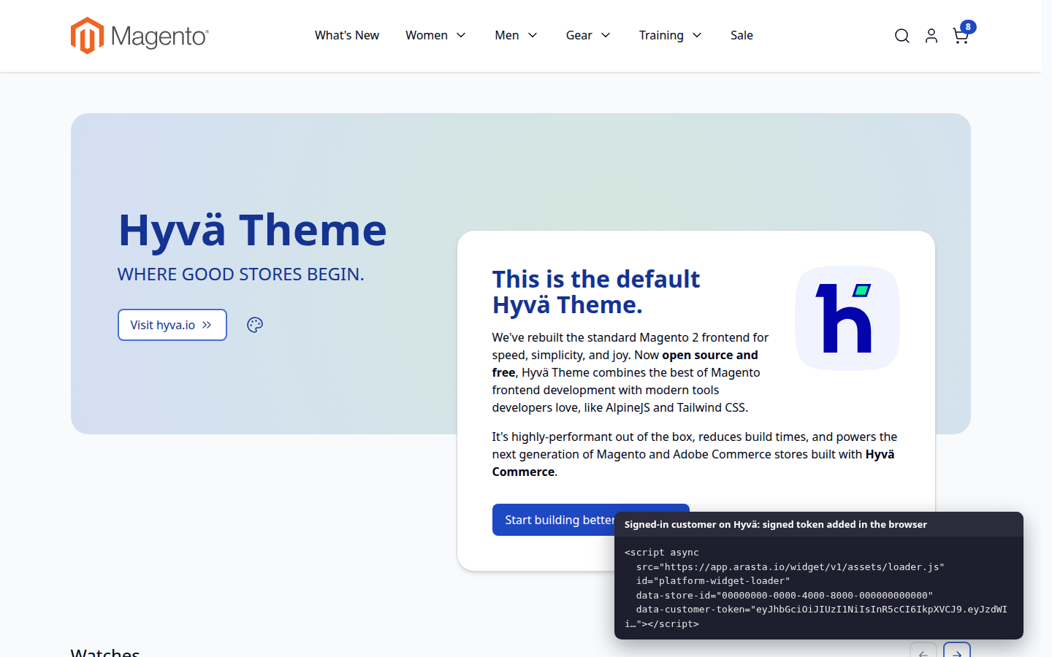1052x657 pixels.
Task: Click the data-store-id line in code snippet
Action: tap(785, 595)
